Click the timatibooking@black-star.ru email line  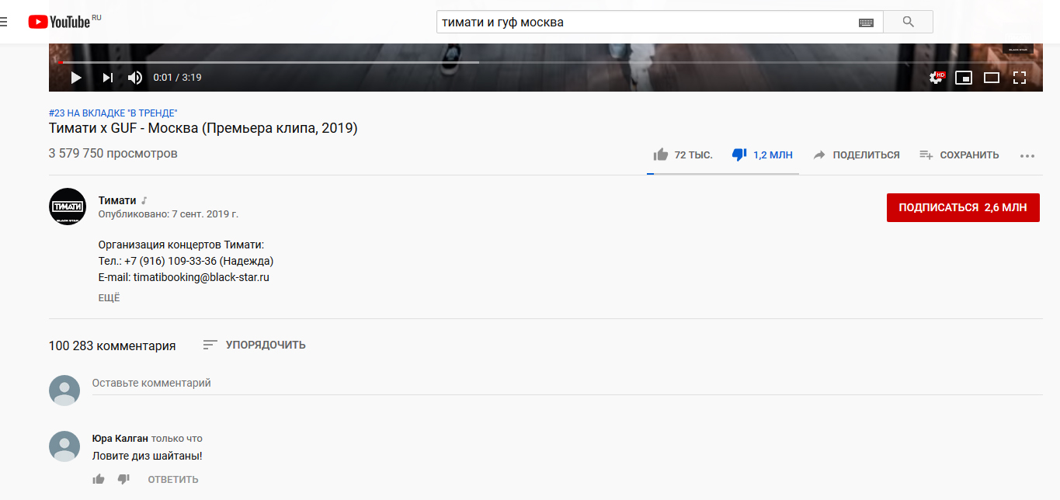[x=184, y=277]
